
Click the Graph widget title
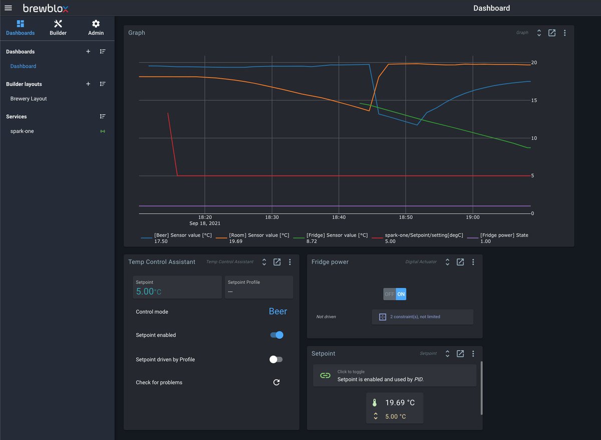tap(137, 33)
